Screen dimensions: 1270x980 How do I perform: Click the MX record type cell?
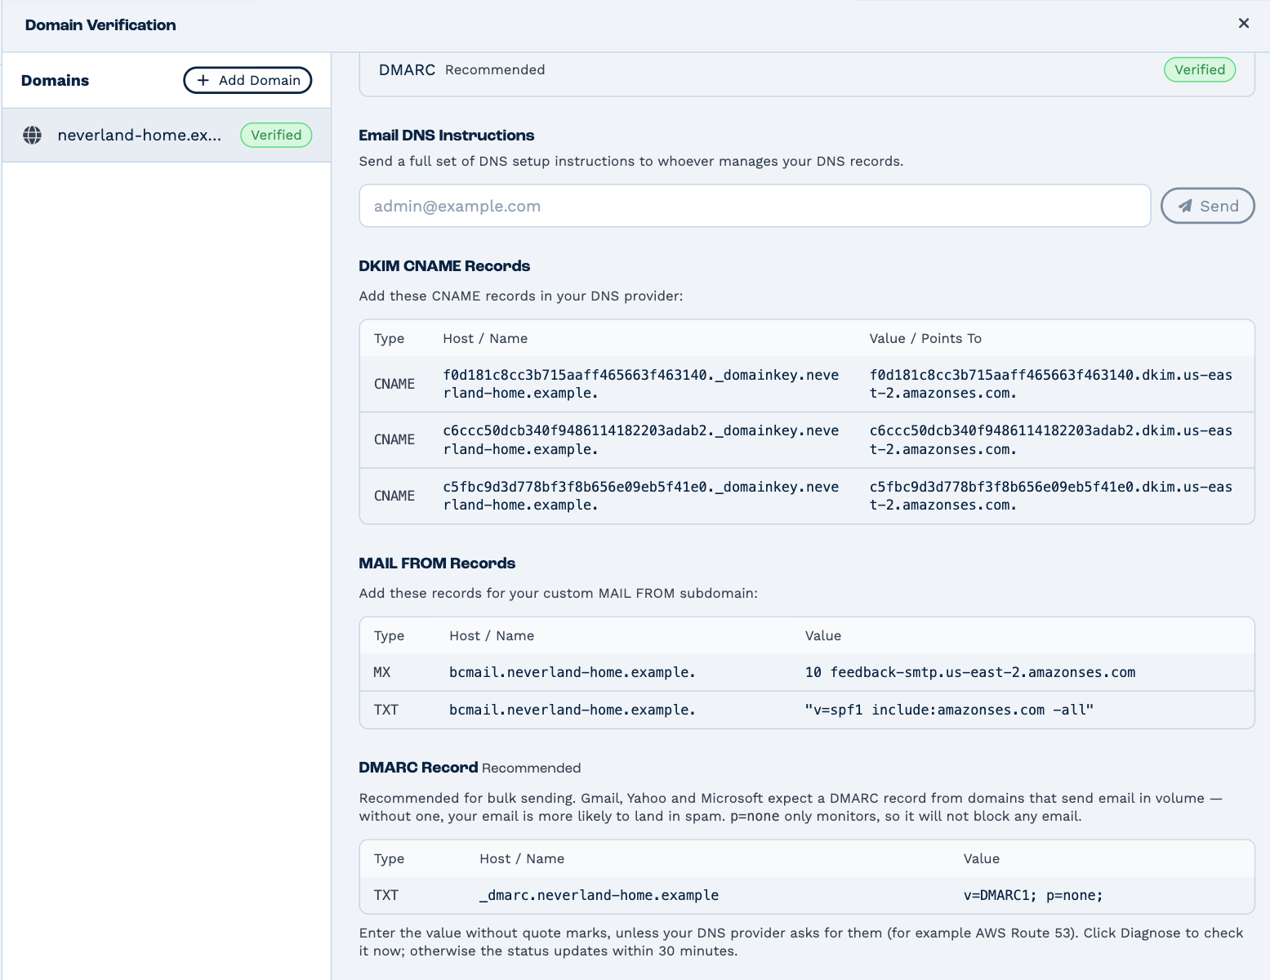pos(382,673)
